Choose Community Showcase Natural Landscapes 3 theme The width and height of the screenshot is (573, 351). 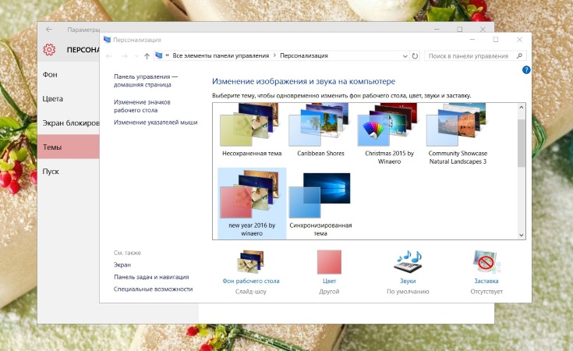pos(458,134)
